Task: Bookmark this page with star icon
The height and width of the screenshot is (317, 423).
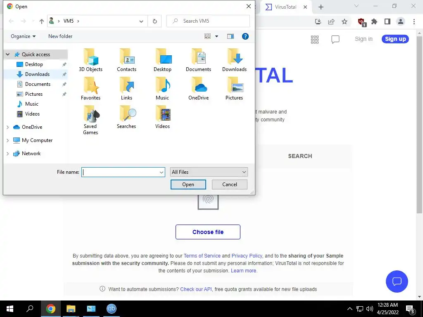Action: (345, 21)
